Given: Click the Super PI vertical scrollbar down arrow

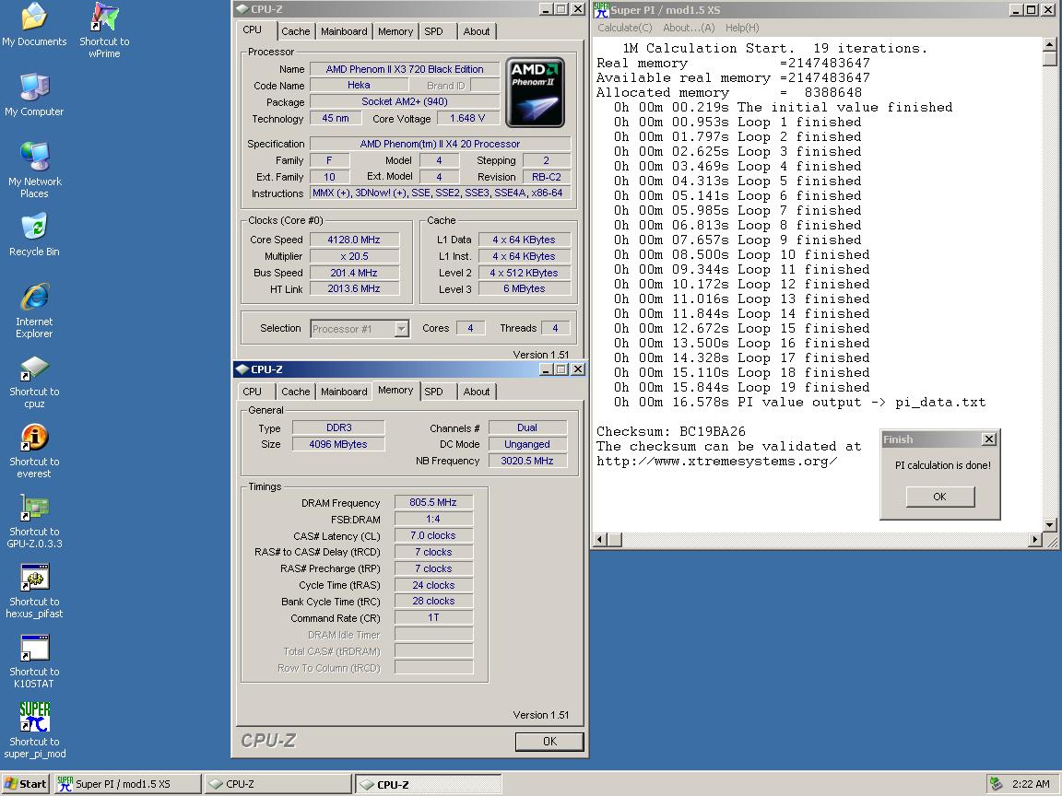Looking at the screenshot, I should 1050,524.
